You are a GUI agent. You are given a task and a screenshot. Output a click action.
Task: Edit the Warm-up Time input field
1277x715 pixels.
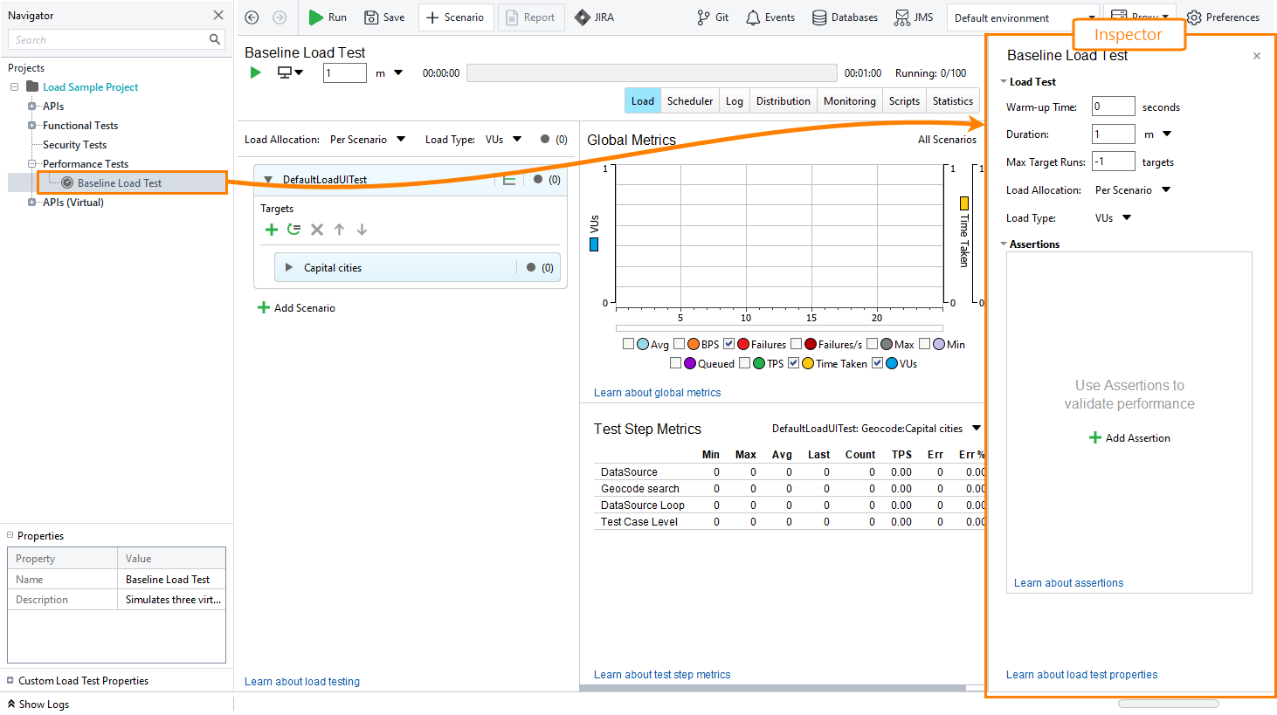coord(1113,105)
